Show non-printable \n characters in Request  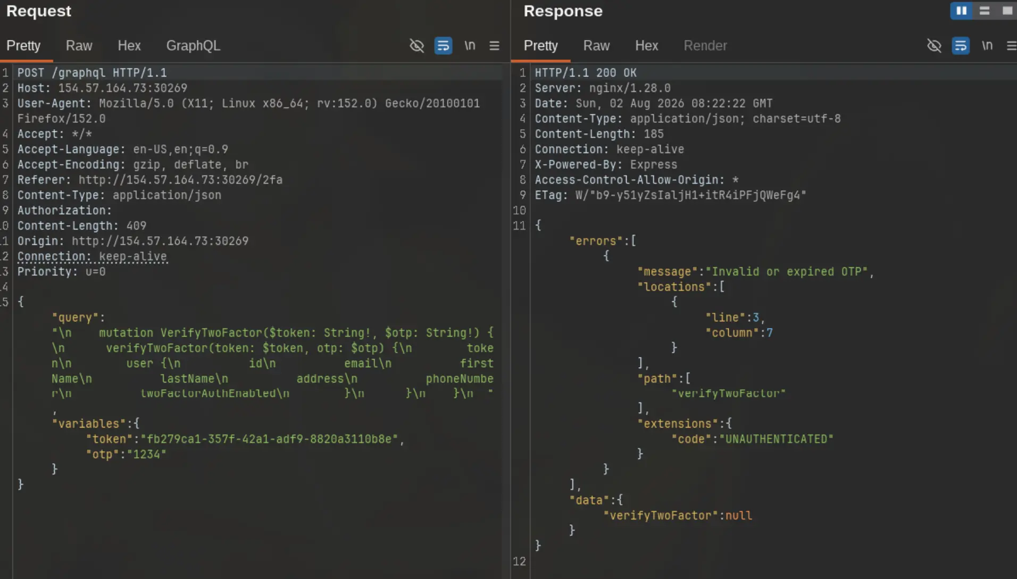[469, 46]
